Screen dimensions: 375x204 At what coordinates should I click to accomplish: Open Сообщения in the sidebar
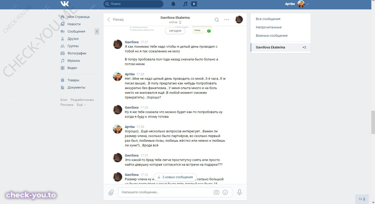(x=76, y=32)
